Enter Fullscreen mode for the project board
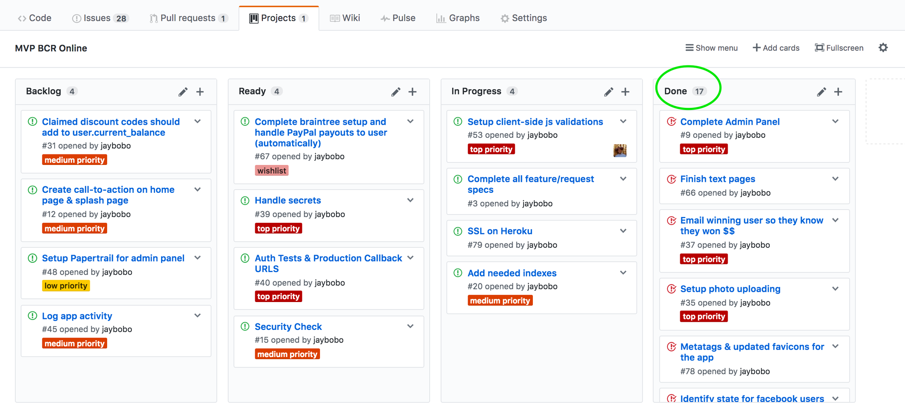This screenshot has width=905, height=412. 839,48
